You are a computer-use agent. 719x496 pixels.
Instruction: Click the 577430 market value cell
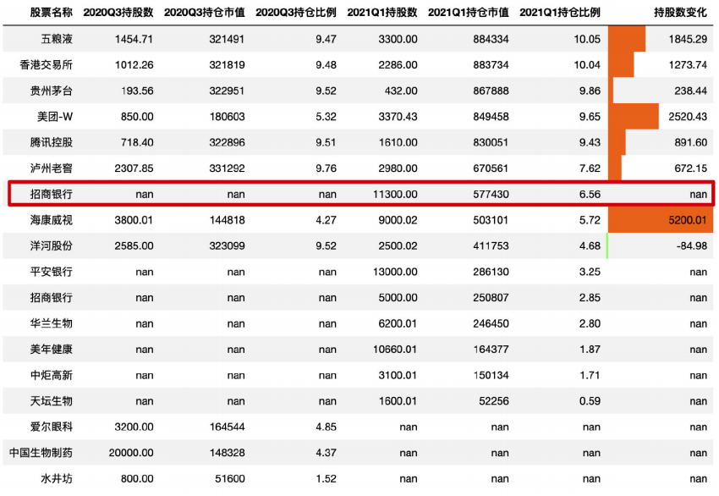tap(491, 194)
